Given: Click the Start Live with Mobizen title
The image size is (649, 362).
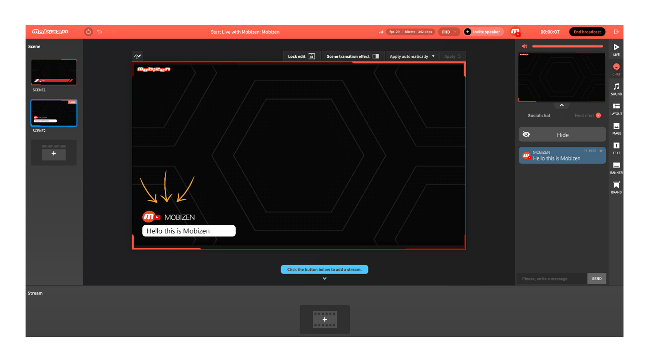Looking at the screenshot, I should pyautogui.click(x=245, y=32).
